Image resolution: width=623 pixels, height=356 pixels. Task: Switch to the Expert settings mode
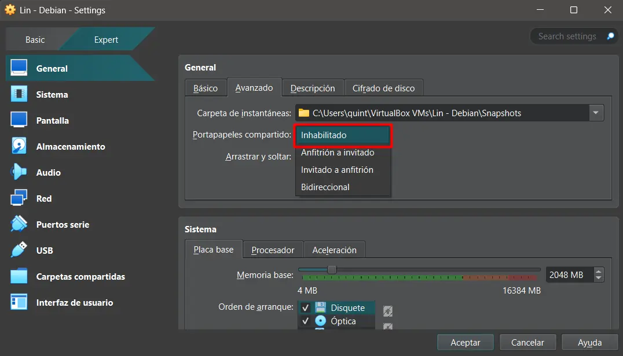point(106,39)
